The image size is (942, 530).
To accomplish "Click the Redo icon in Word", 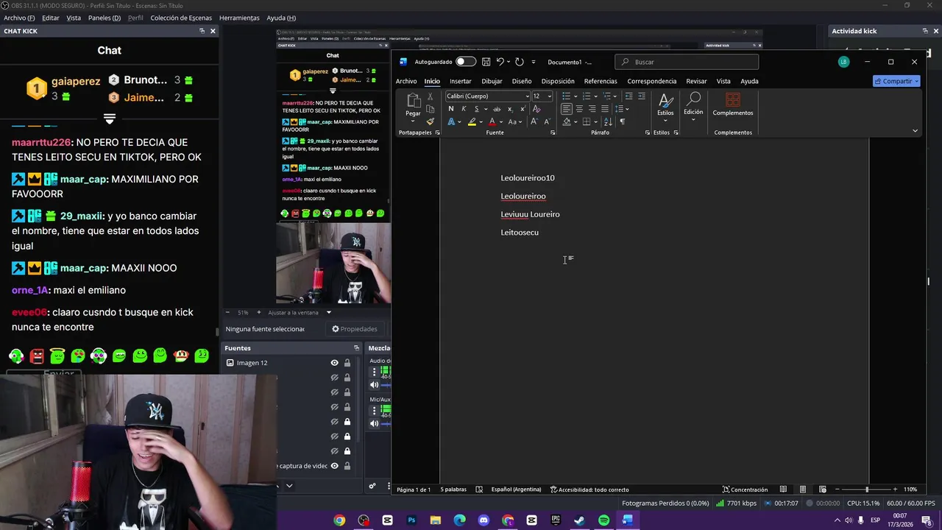I will pyautogui.click(x=520, y=62).
